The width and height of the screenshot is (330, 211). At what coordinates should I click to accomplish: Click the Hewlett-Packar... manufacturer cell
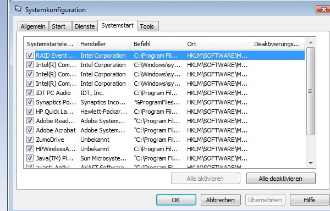(104, 112)
